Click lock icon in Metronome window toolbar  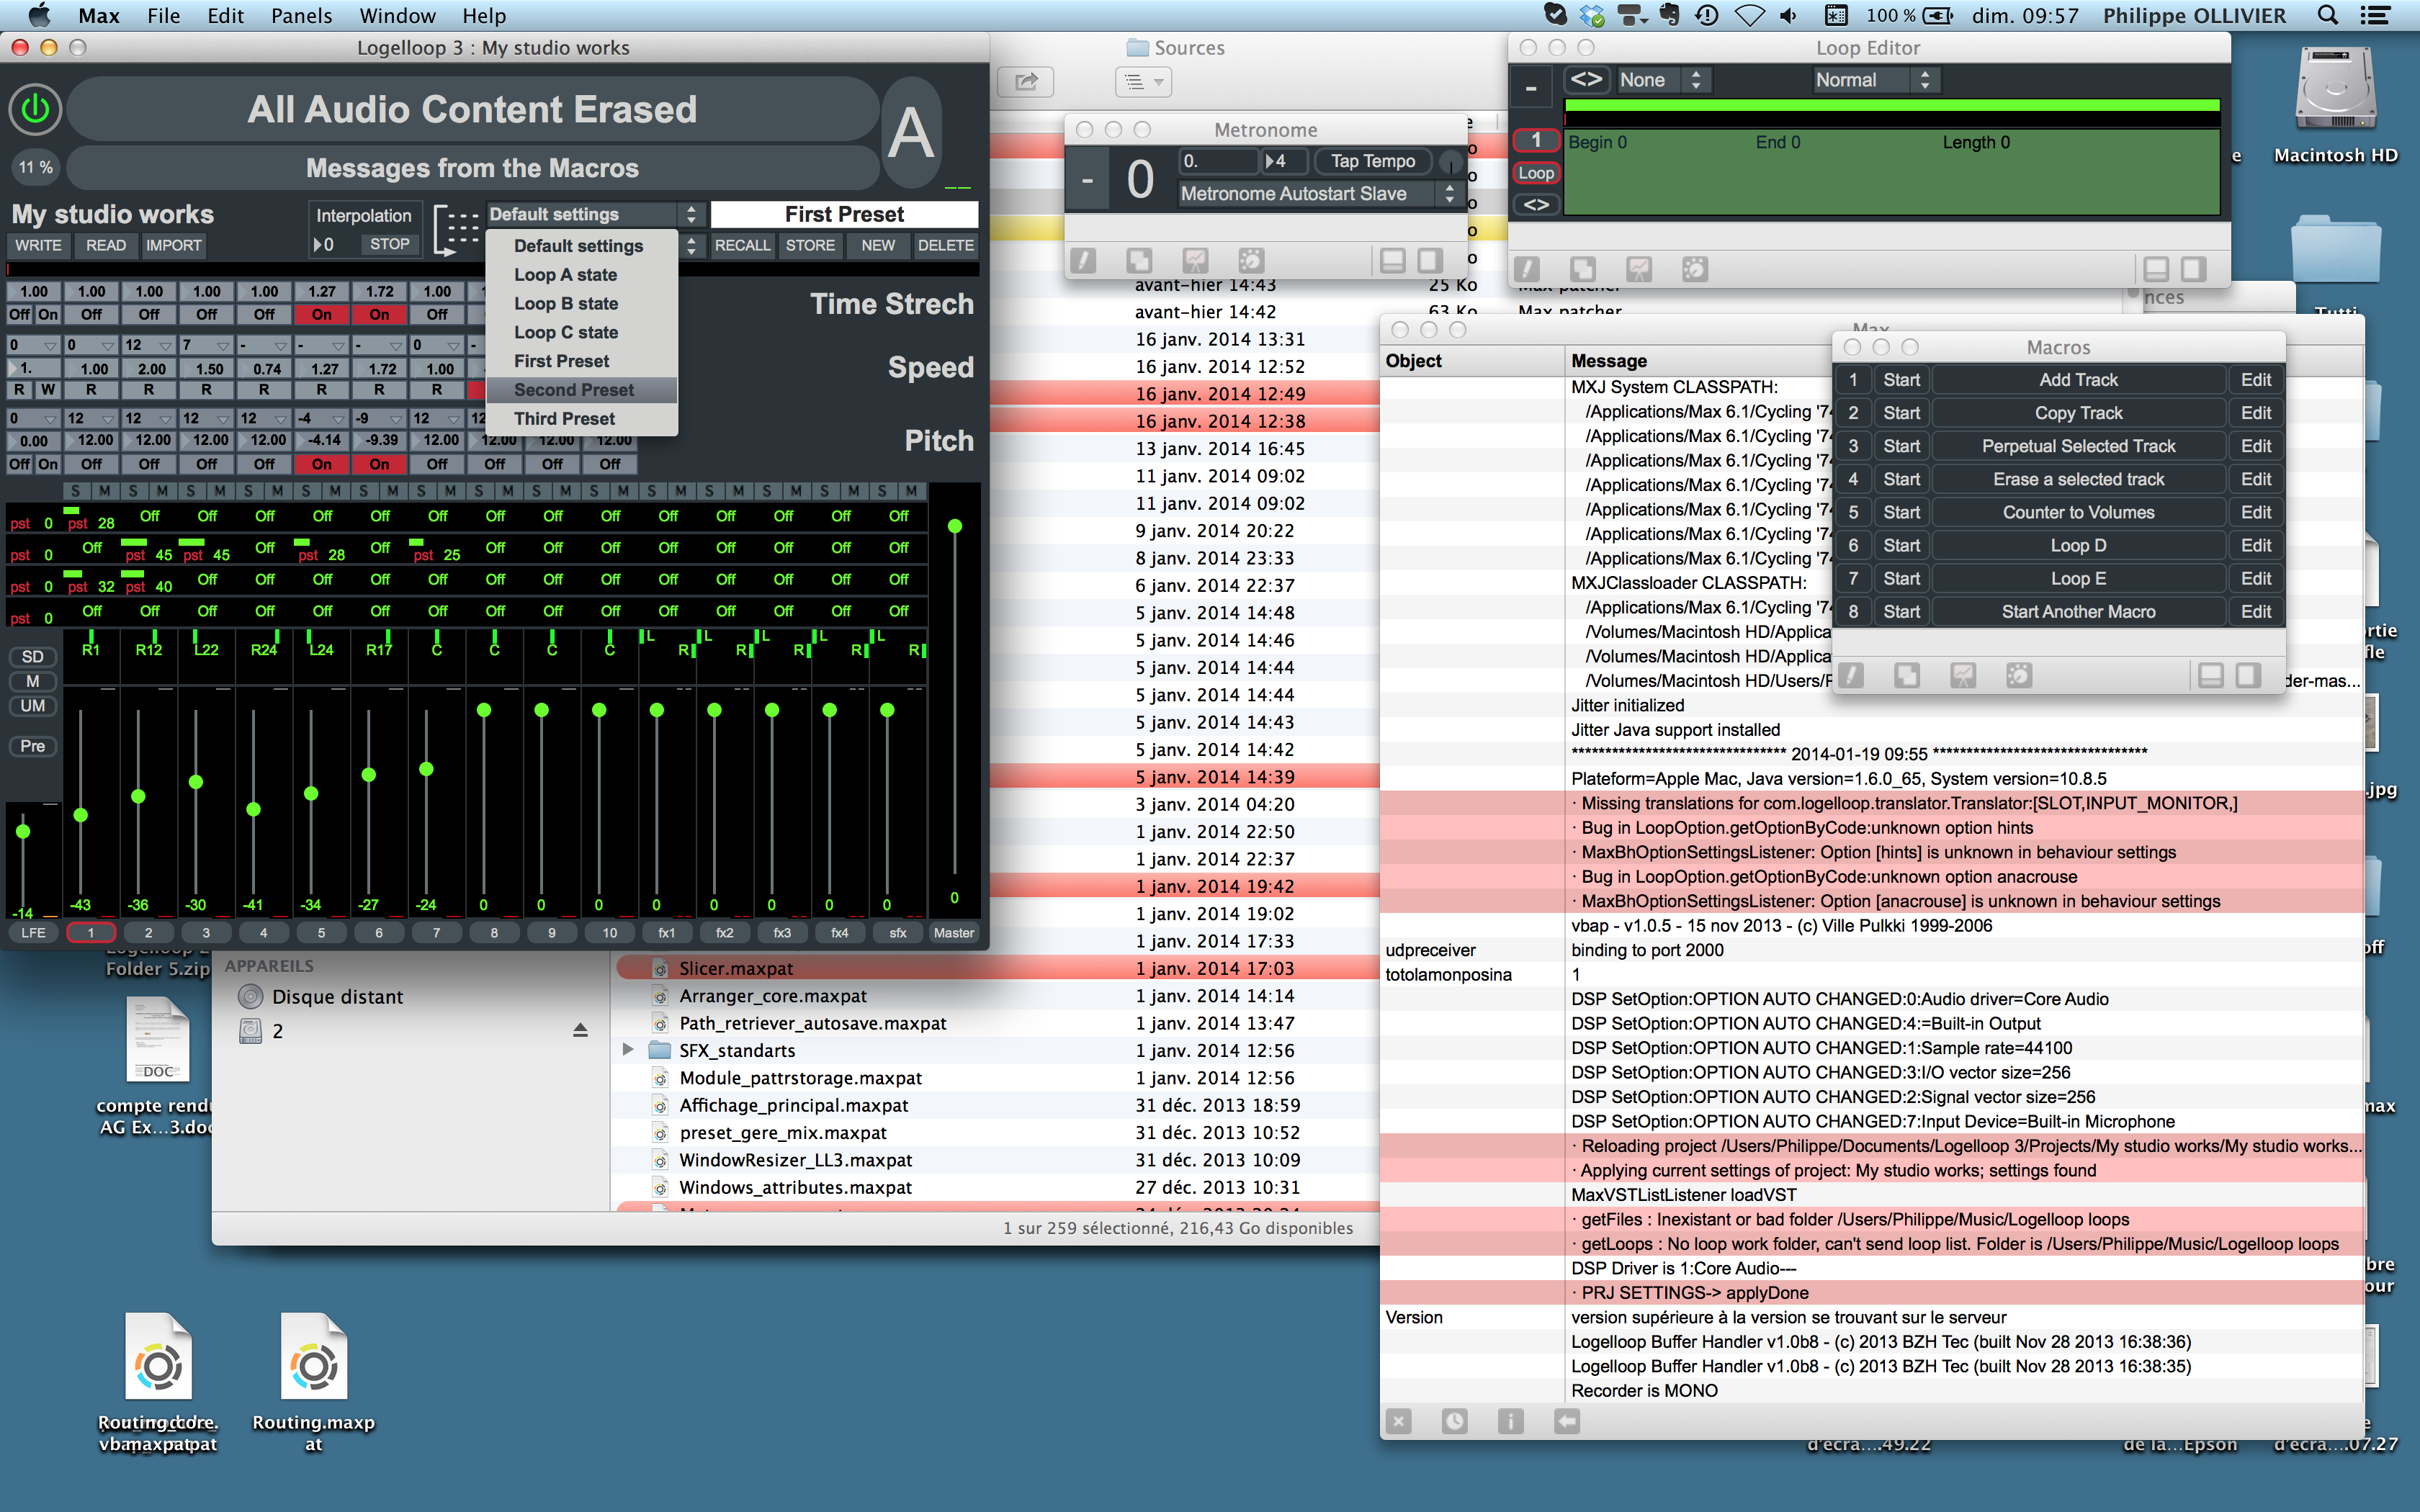point(1083,261)
